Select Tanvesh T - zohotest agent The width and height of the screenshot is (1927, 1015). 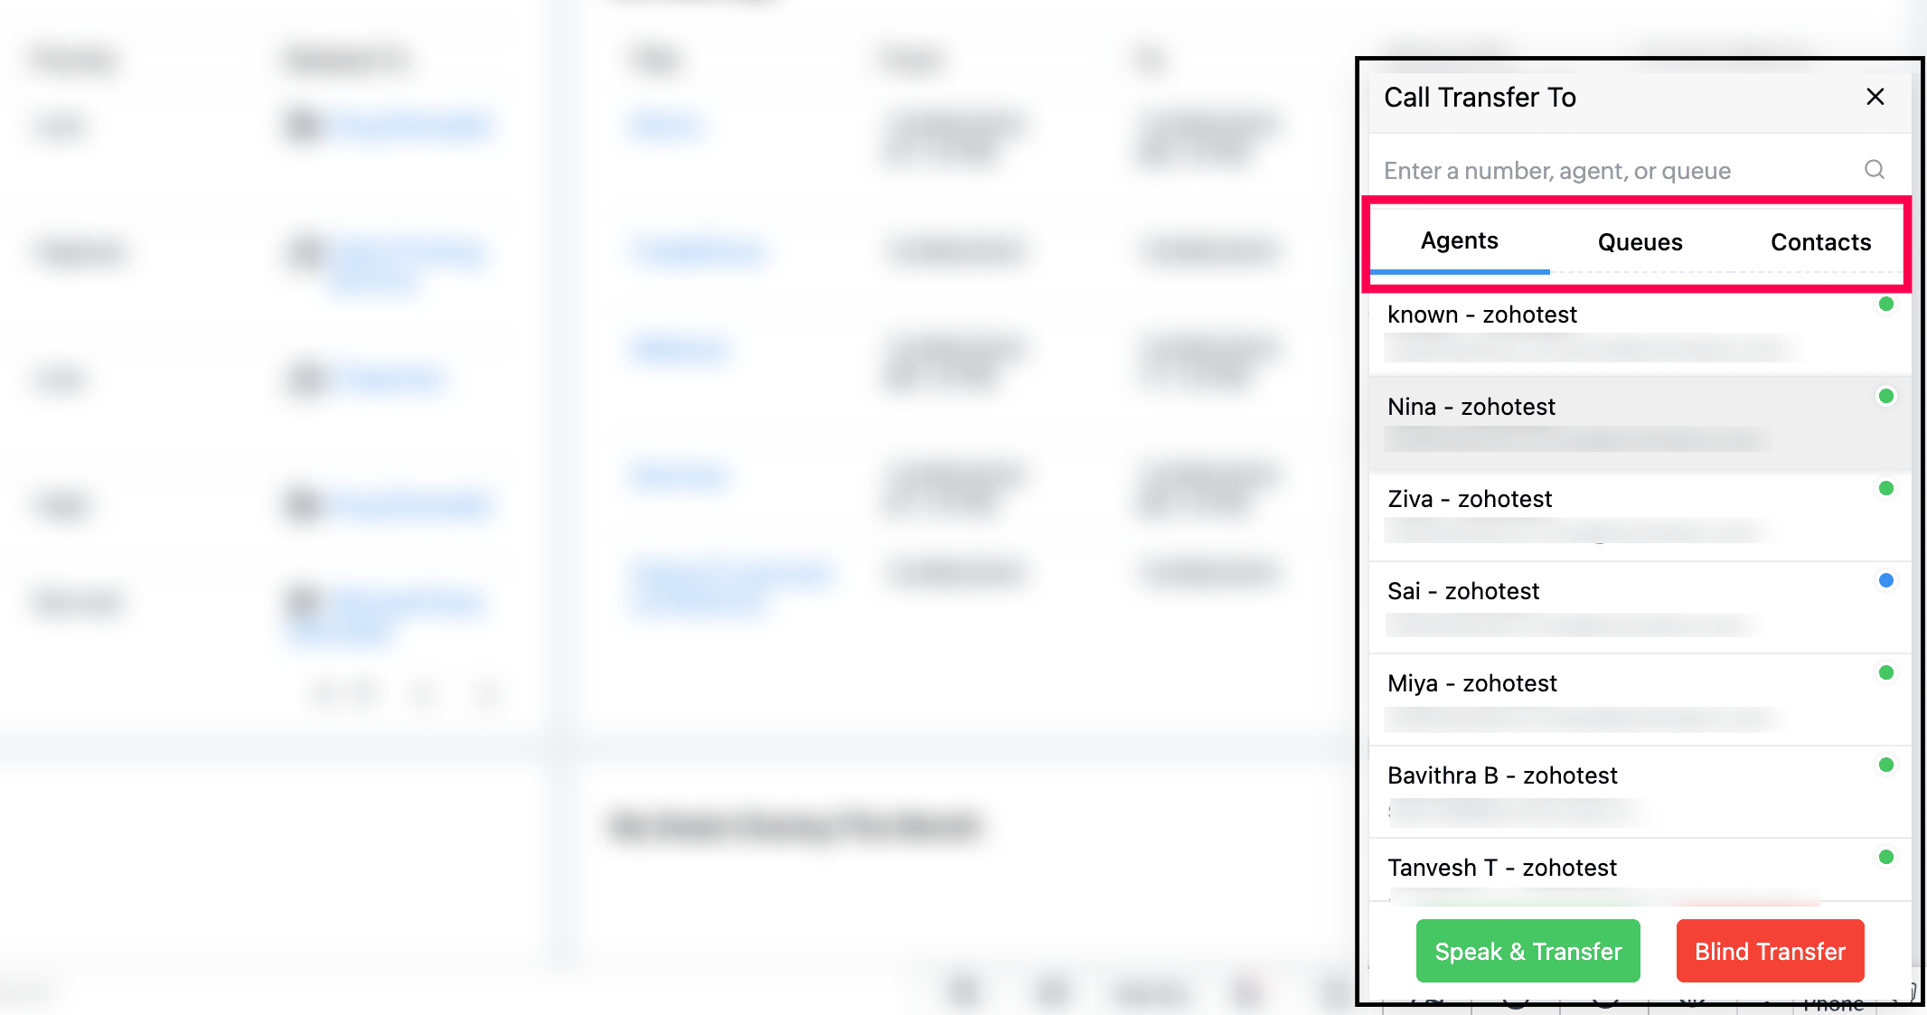(1640, 871)
